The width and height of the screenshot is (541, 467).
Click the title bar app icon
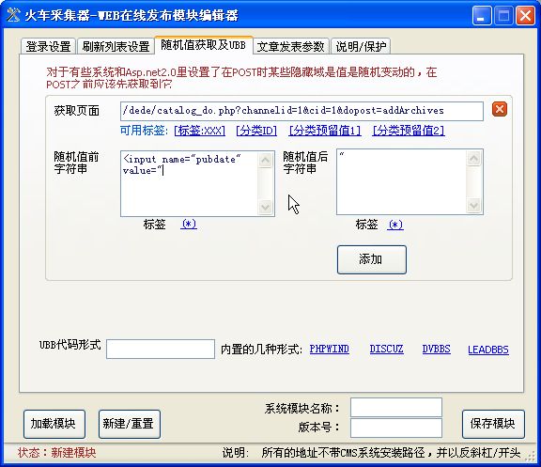click(13, 15)
